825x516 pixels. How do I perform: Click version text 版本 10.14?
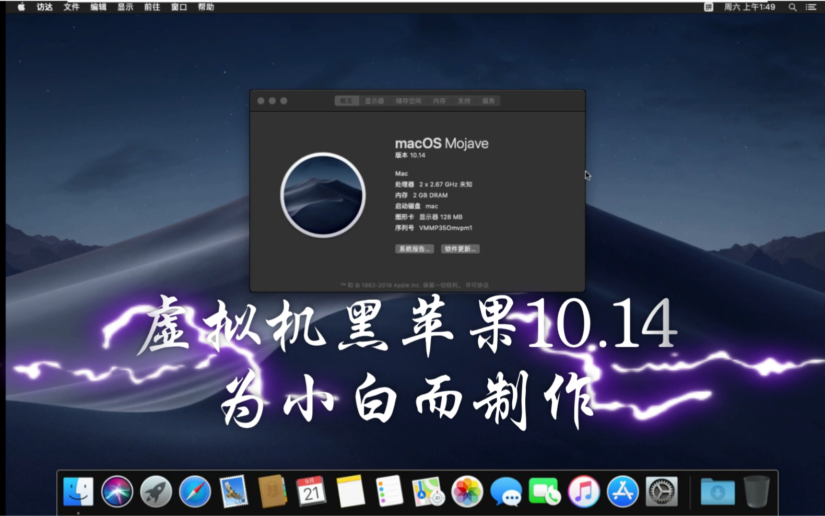410,155
